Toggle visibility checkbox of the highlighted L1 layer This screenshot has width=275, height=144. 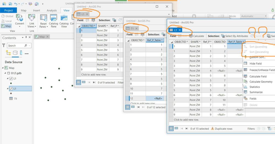(x=11, y=89)
